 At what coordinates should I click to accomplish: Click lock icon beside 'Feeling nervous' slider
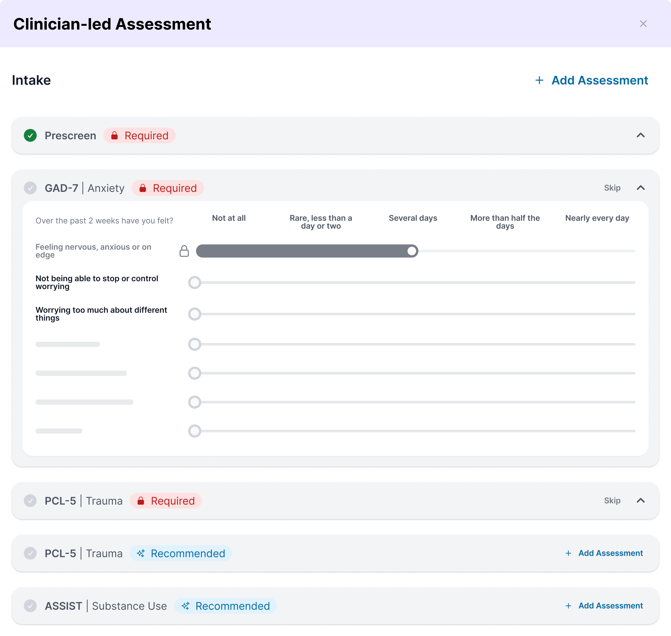click(184, 251)
